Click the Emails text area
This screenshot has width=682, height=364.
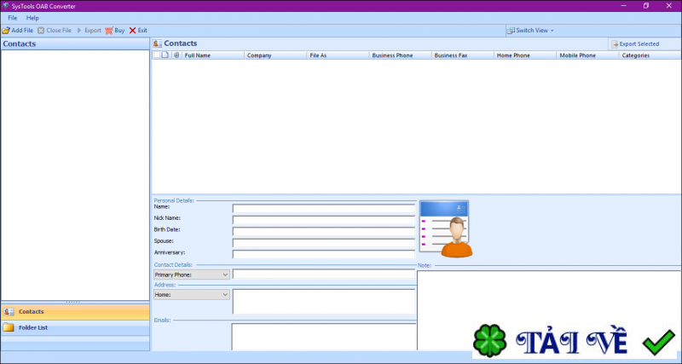click(x=324, y=337)
